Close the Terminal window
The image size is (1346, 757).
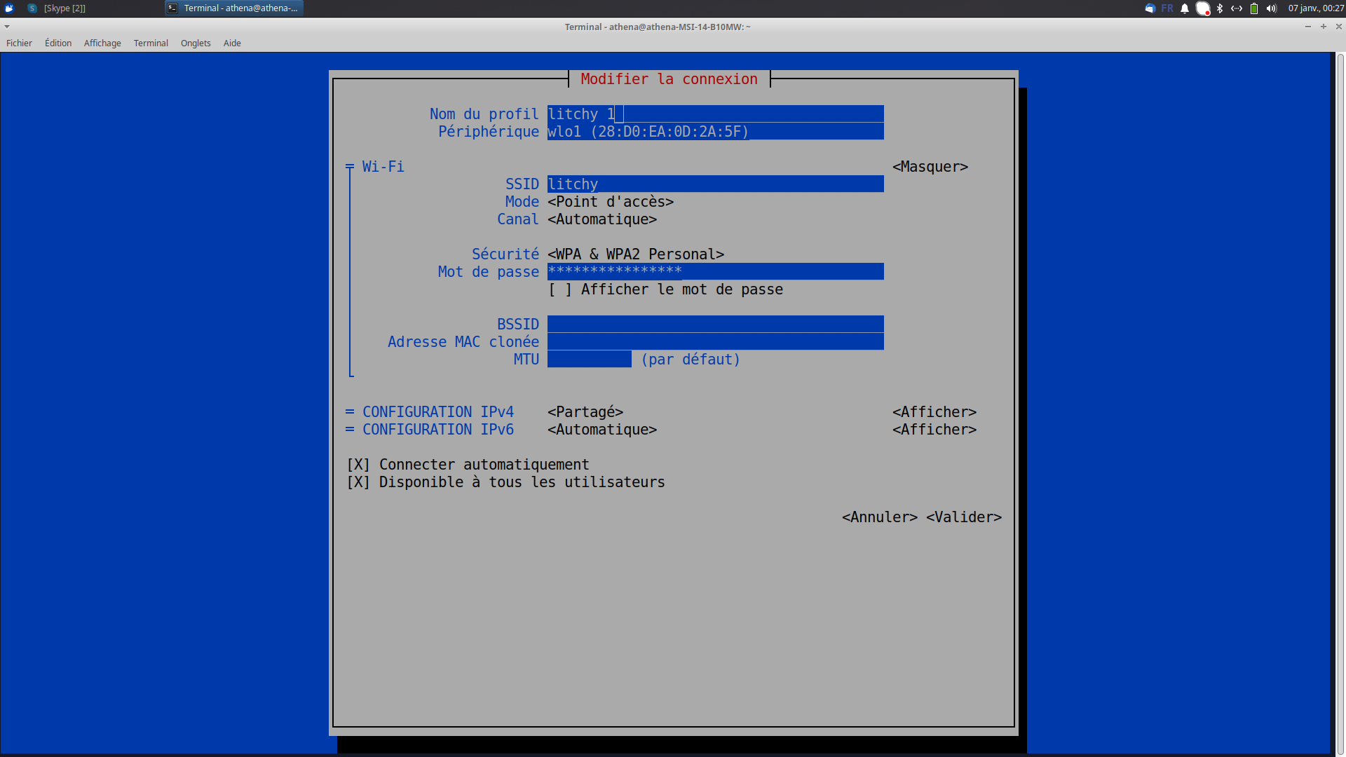1338,27
